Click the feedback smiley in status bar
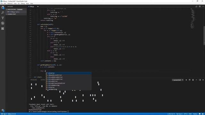 pos(200,114)
